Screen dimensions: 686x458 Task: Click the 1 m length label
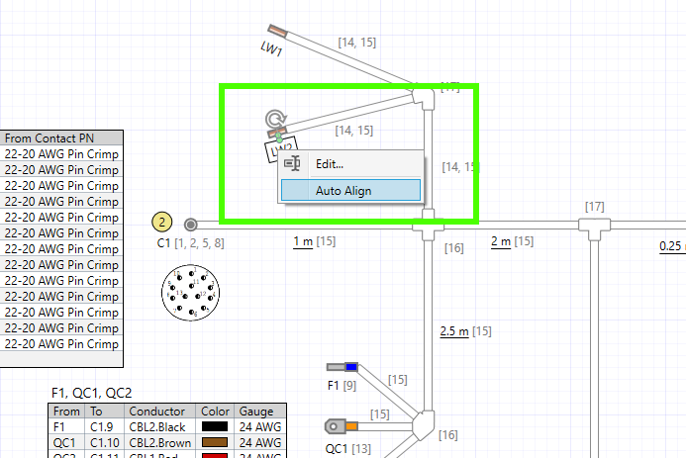tap(303, 241)
